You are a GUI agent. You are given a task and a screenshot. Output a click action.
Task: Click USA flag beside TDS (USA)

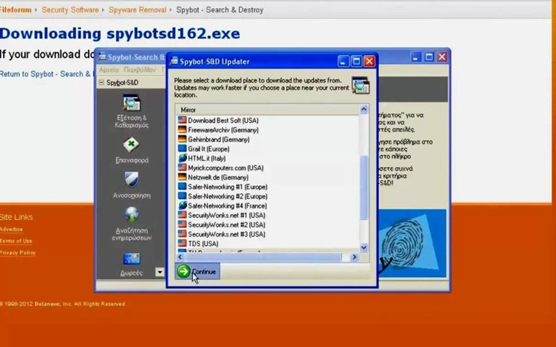(182, 243)
